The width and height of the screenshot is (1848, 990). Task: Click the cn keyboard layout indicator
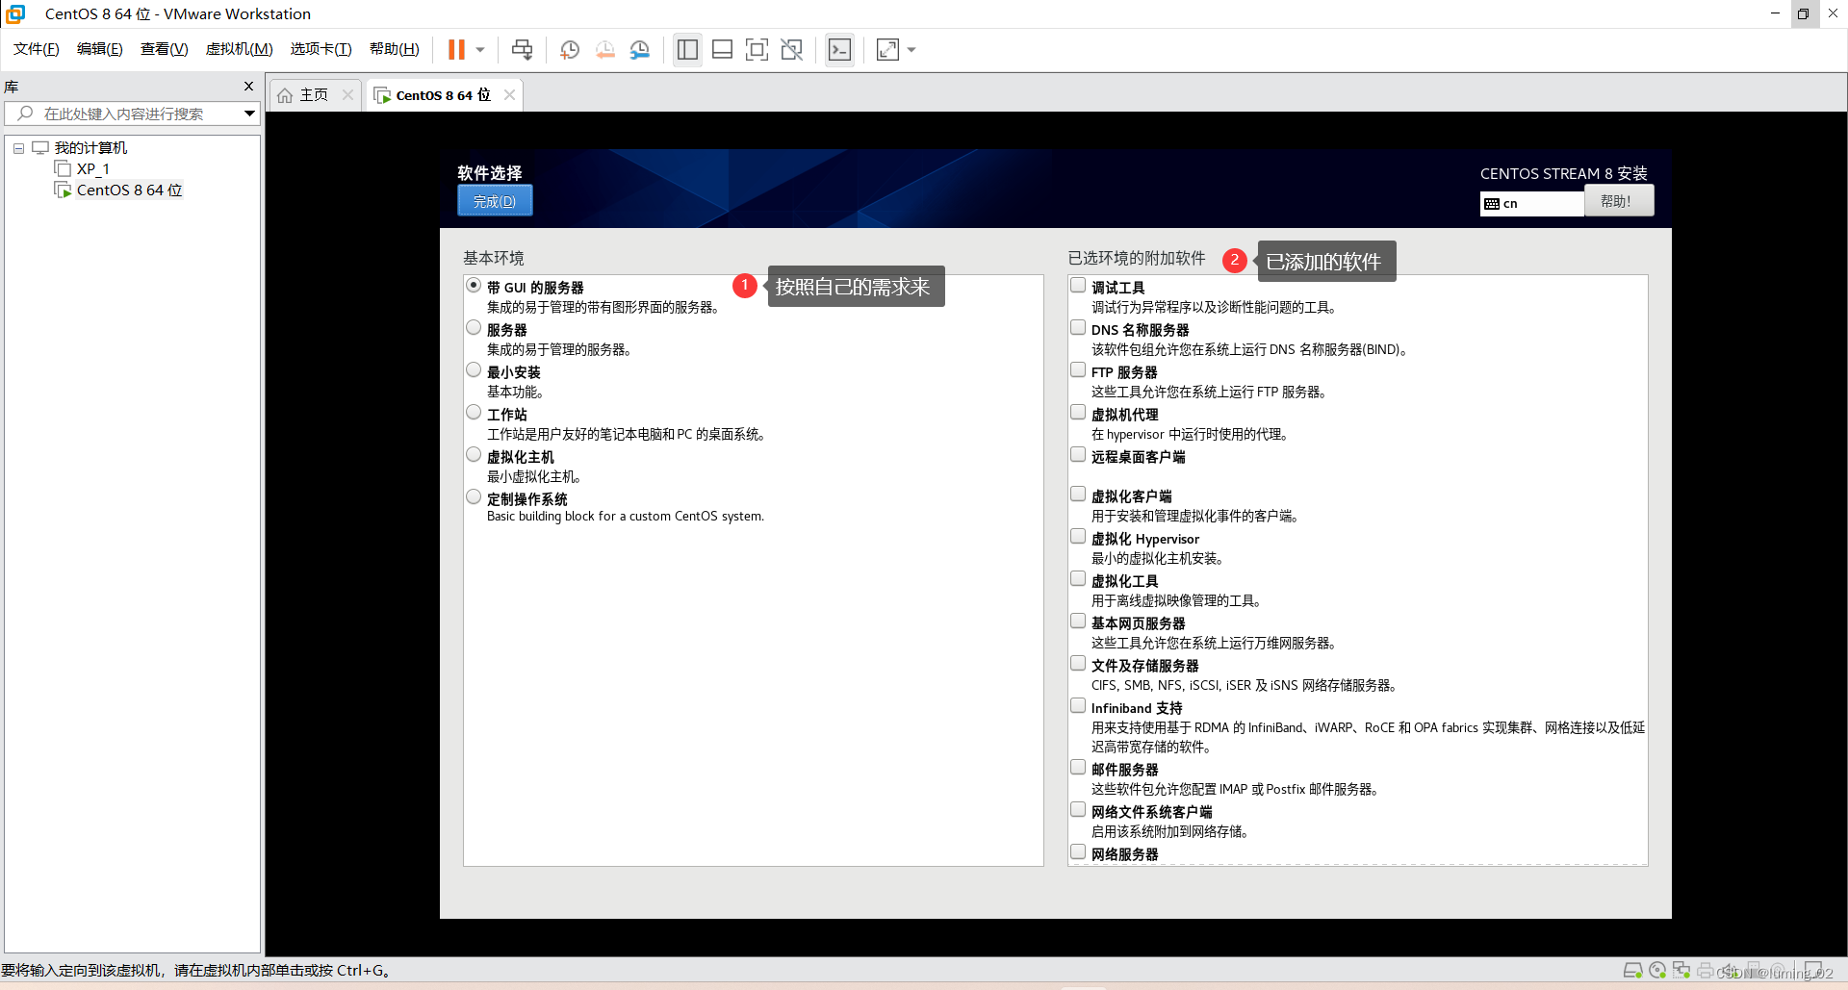pos(1532,203)
